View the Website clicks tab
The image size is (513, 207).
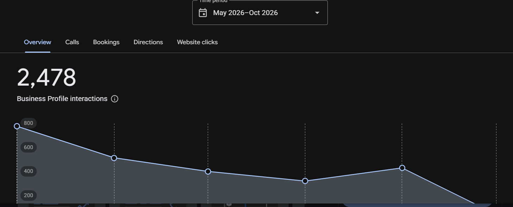coord(197,42)
